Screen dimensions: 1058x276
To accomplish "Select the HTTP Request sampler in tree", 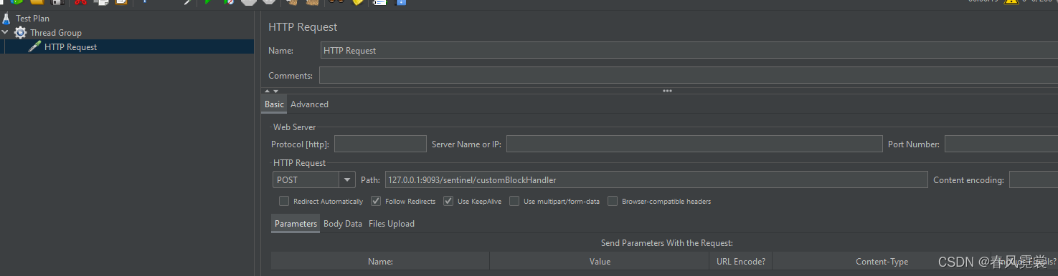I will click(70, 47).
